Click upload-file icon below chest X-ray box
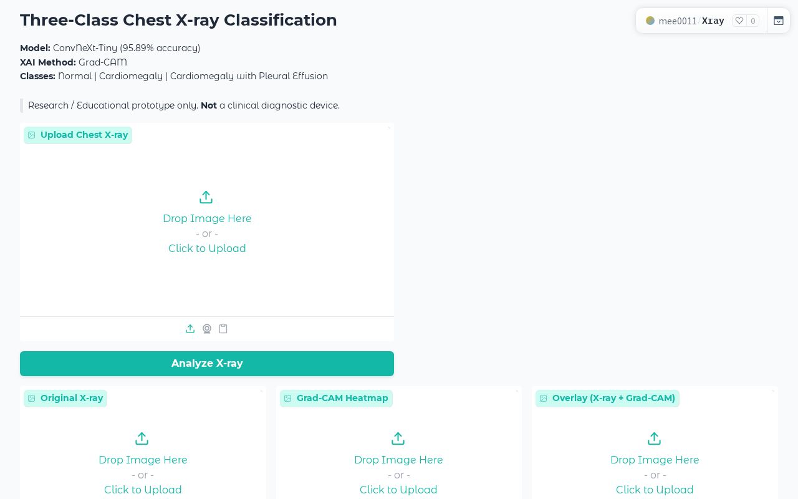Viewport: 798px width, 499px height. (x=190, y=329)
